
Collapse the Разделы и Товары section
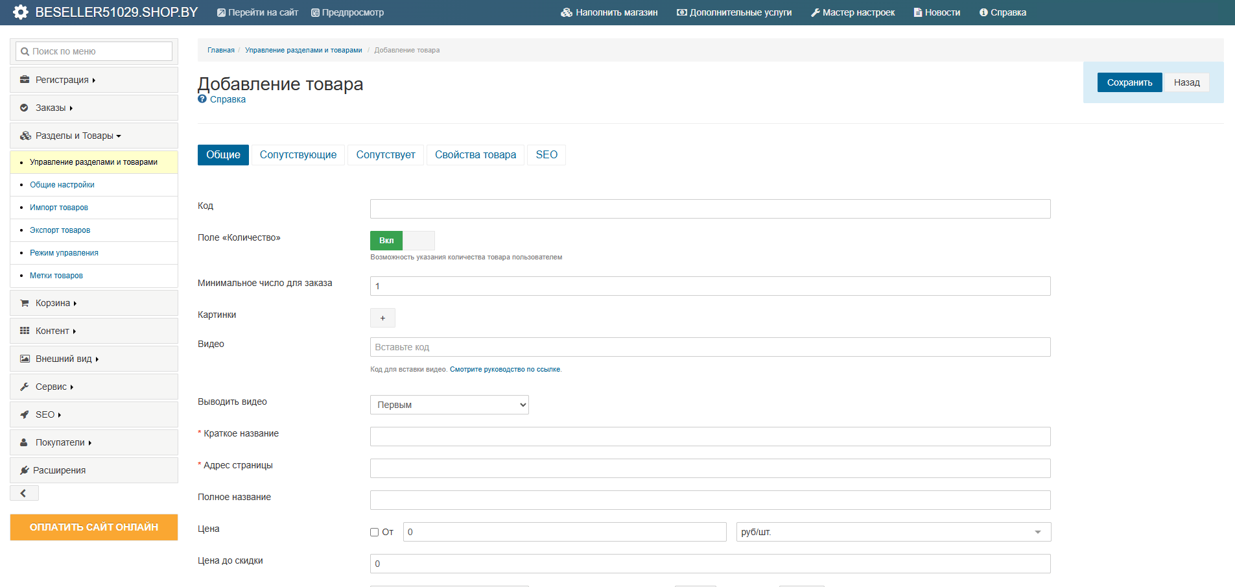(78, 136)
